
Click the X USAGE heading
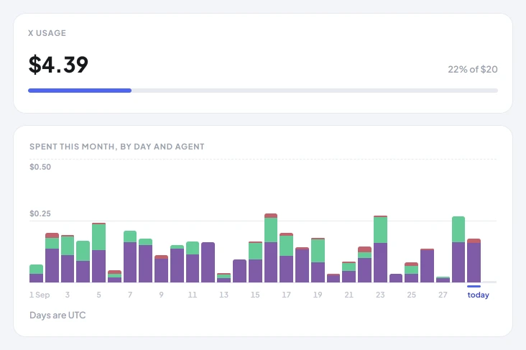tap(47, 33)
